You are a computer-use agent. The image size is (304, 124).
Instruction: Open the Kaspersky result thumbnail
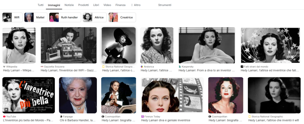tap(207, 45)
